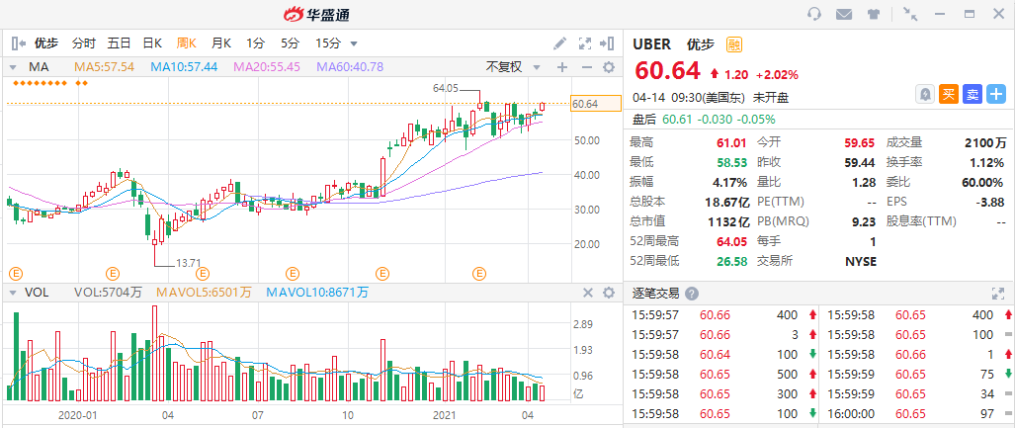
Task: Expand the MA indicator selector arrow
Action: (14, 67)
